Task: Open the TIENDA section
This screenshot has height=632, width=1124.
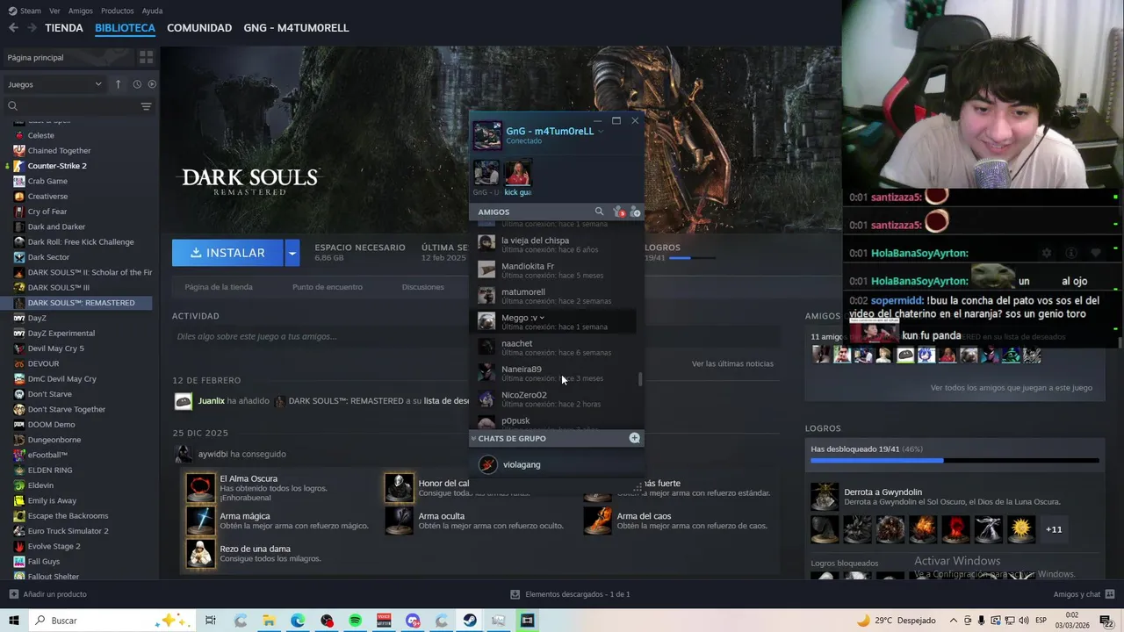Action: tap(64, 28)
